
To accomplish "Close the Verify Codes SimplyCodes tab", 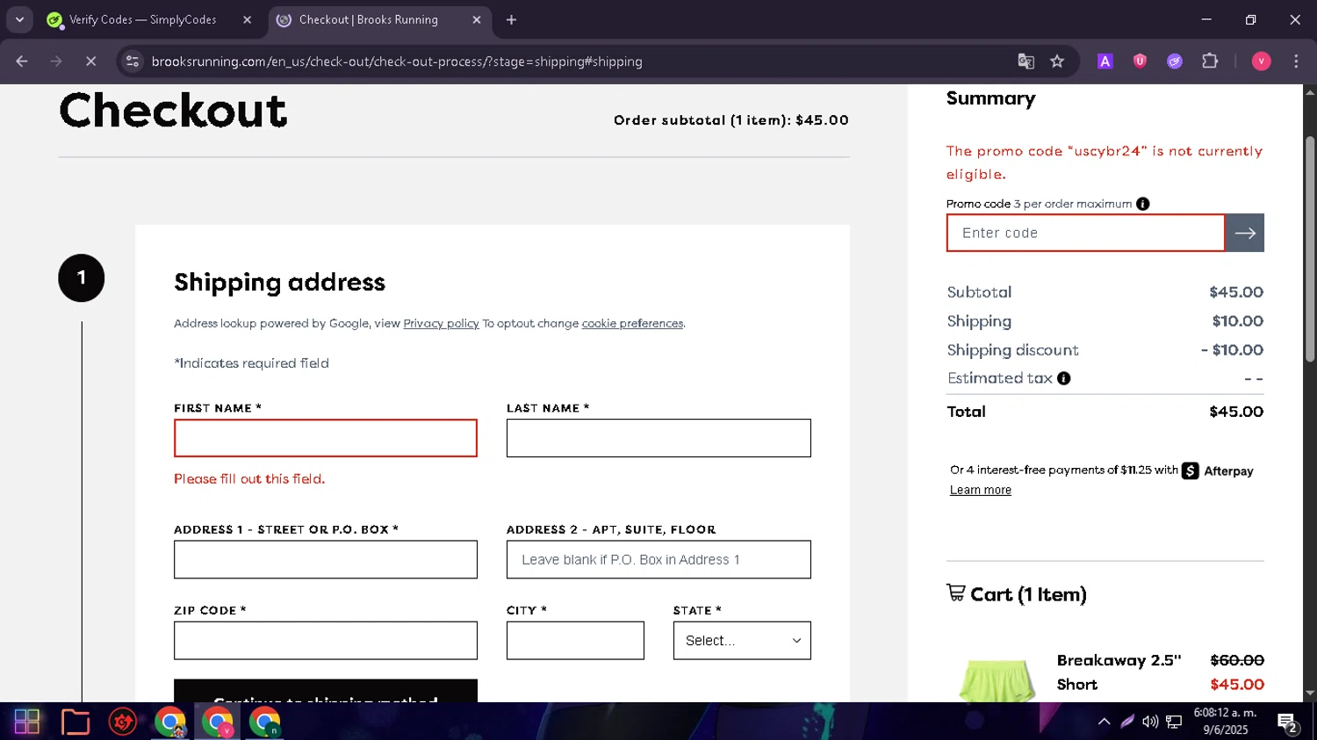I will click(247, 19).
